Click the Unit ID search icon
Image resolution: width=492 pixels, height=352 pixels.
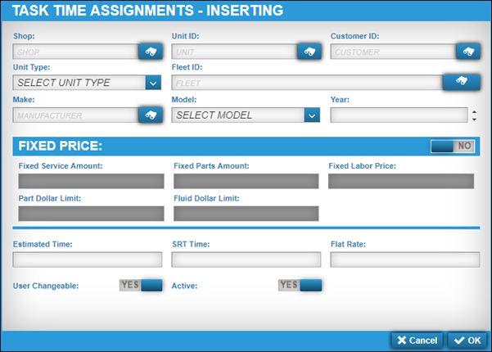pyautogui.click(x=309, y=51)
